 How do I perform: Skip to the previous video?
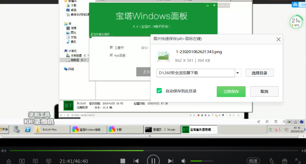point(136,161)
